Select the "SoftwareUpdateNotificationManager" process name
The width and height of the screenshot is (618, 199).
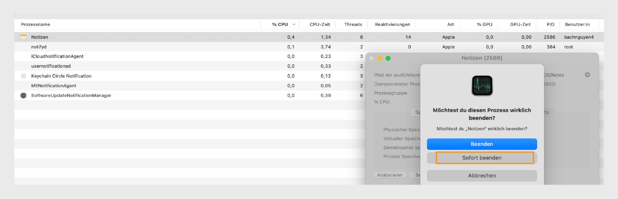click(71, 95)
